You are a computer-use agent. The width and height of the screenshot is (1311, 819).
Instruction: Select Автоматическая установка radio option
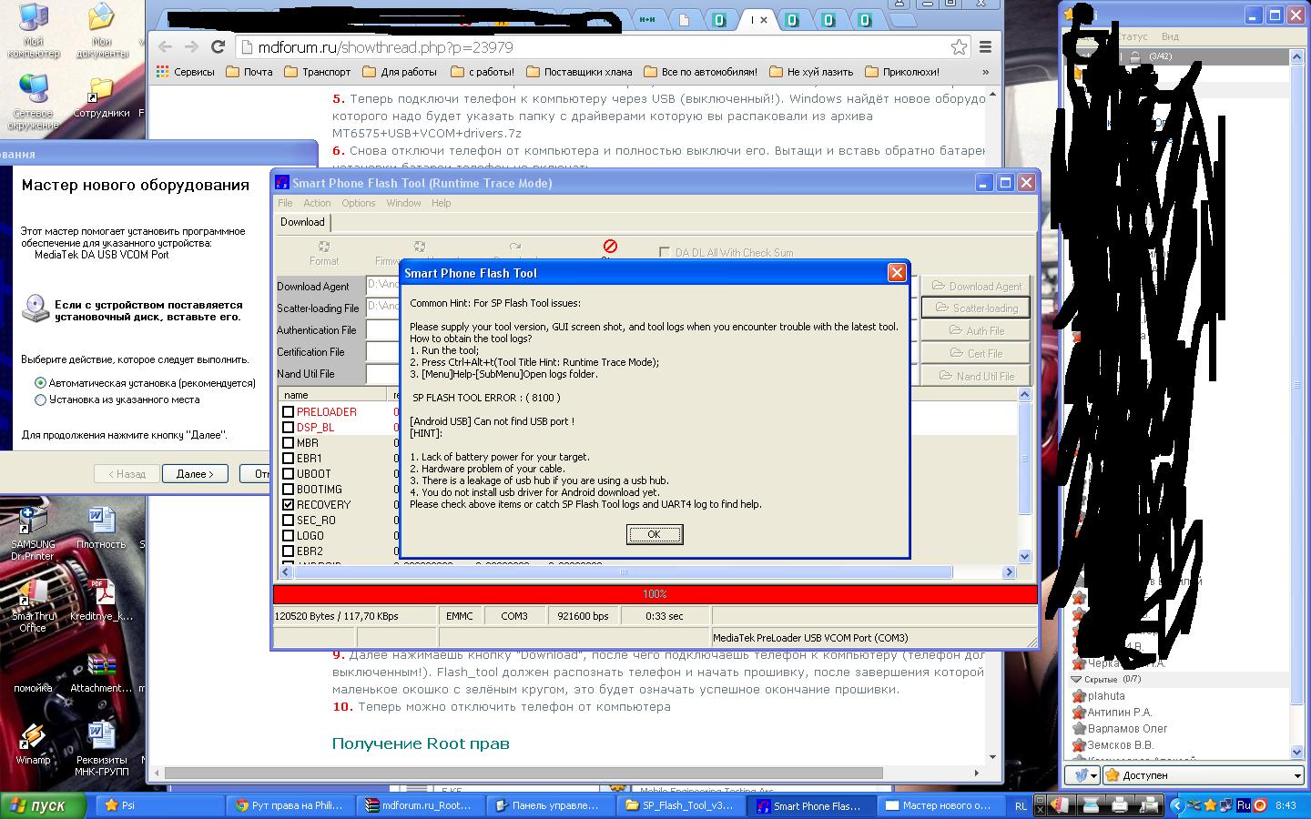40,383
